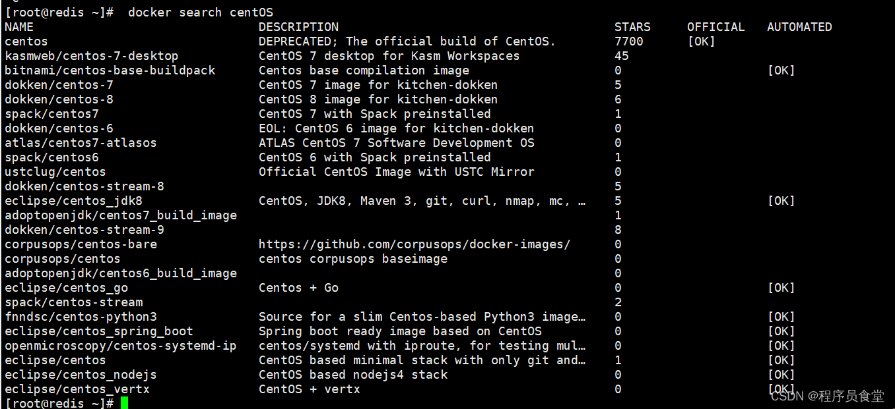Click 'Centos base compilation image' description
895x409 pixels.
(364, 70)
